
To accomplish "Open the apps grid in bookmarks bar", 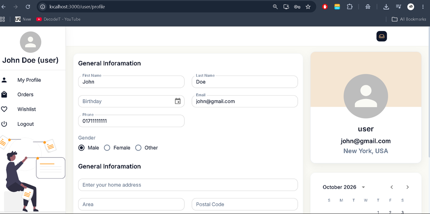I will coord(2,19).
